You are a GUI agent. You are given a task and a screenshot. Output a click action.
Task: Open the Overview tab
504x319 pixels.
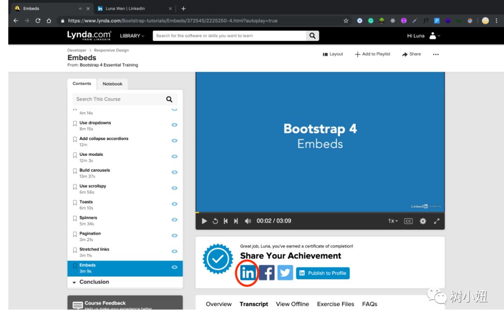point(218,304)
